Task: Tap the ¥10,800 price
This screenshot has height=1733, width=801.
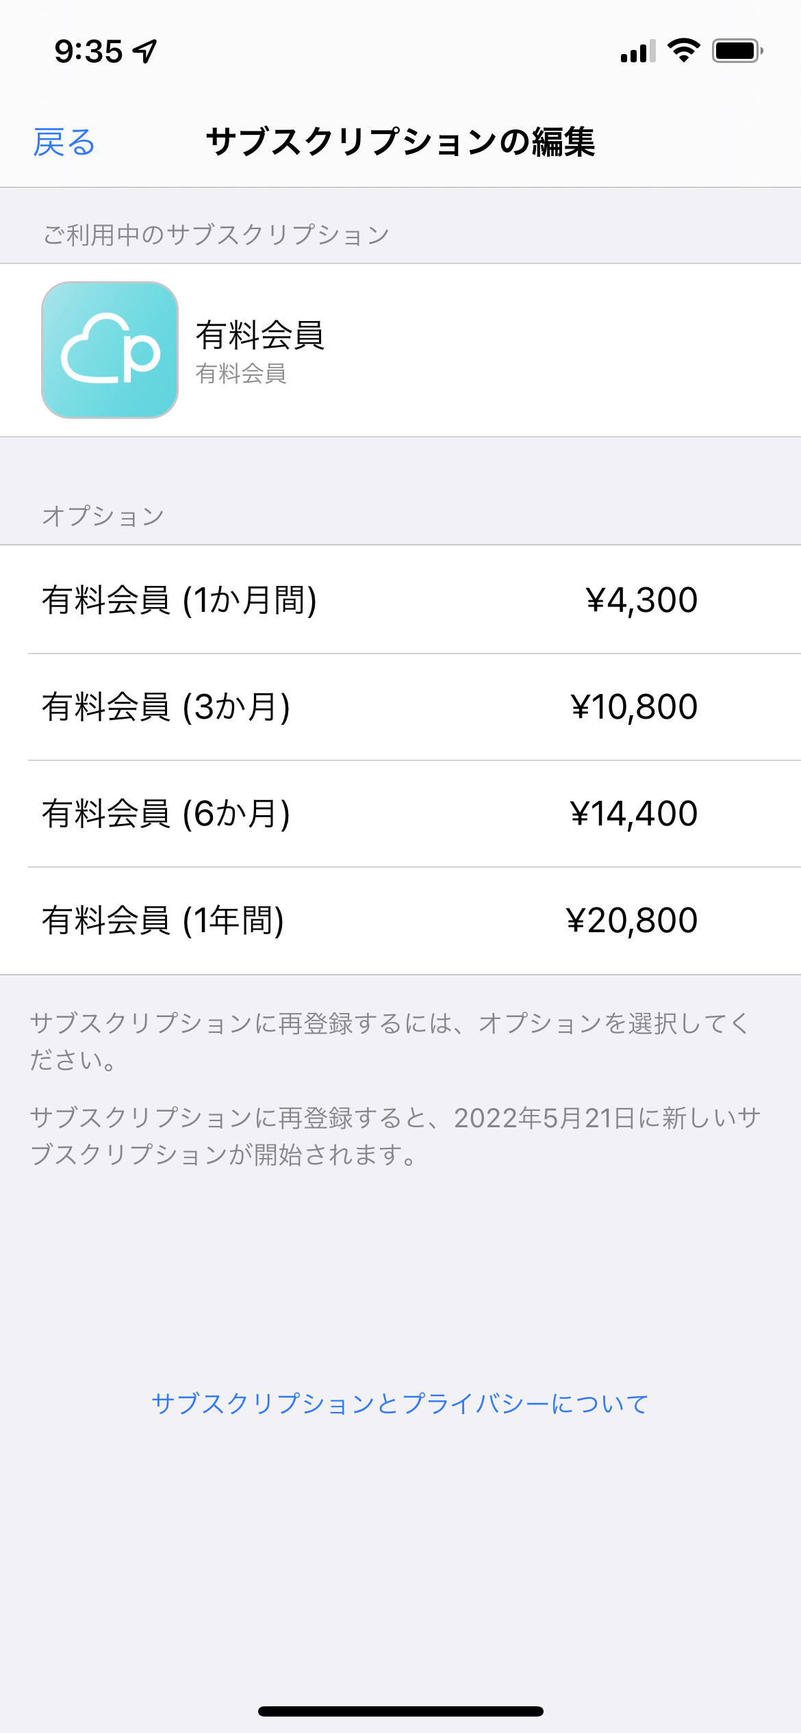Action: (634, 706)
